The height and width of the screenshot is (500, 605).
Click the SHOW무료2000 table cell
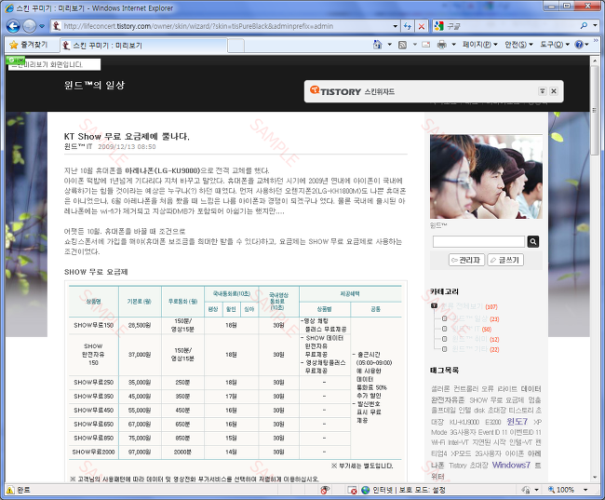click(x=94, y=453)
